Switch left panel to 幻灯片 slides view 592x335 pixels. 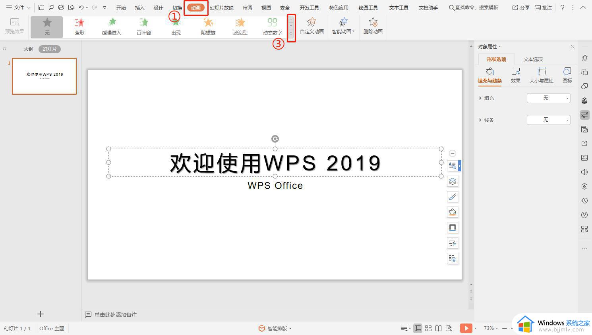coord(50,49)
